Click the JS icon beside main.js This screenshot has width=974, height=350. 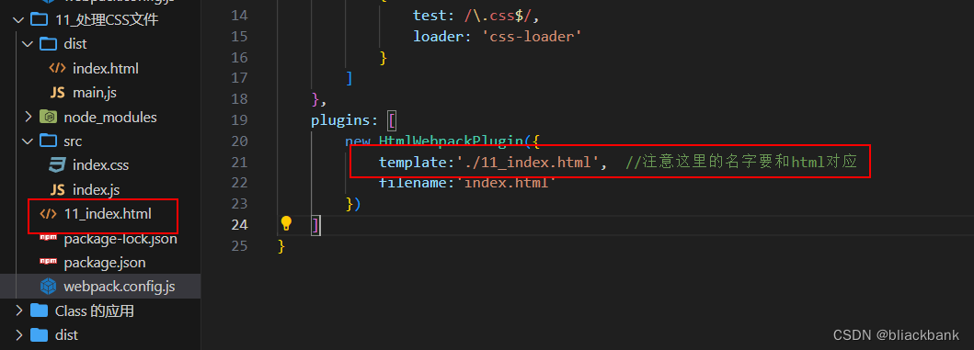coord(57,93)
